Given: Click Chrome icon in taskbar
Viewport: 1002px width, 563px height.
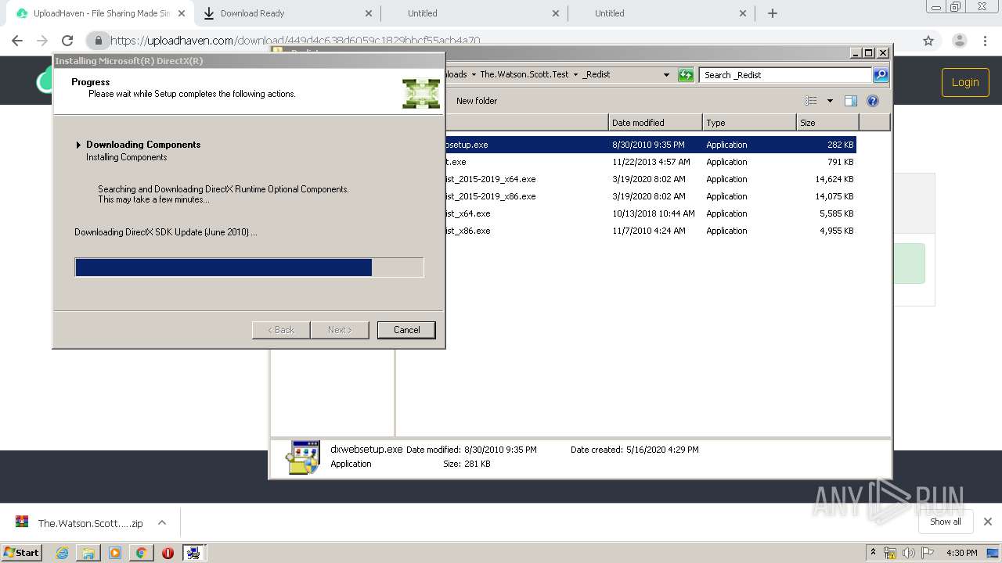Looking at the screenshot, I should coord(141,553).
